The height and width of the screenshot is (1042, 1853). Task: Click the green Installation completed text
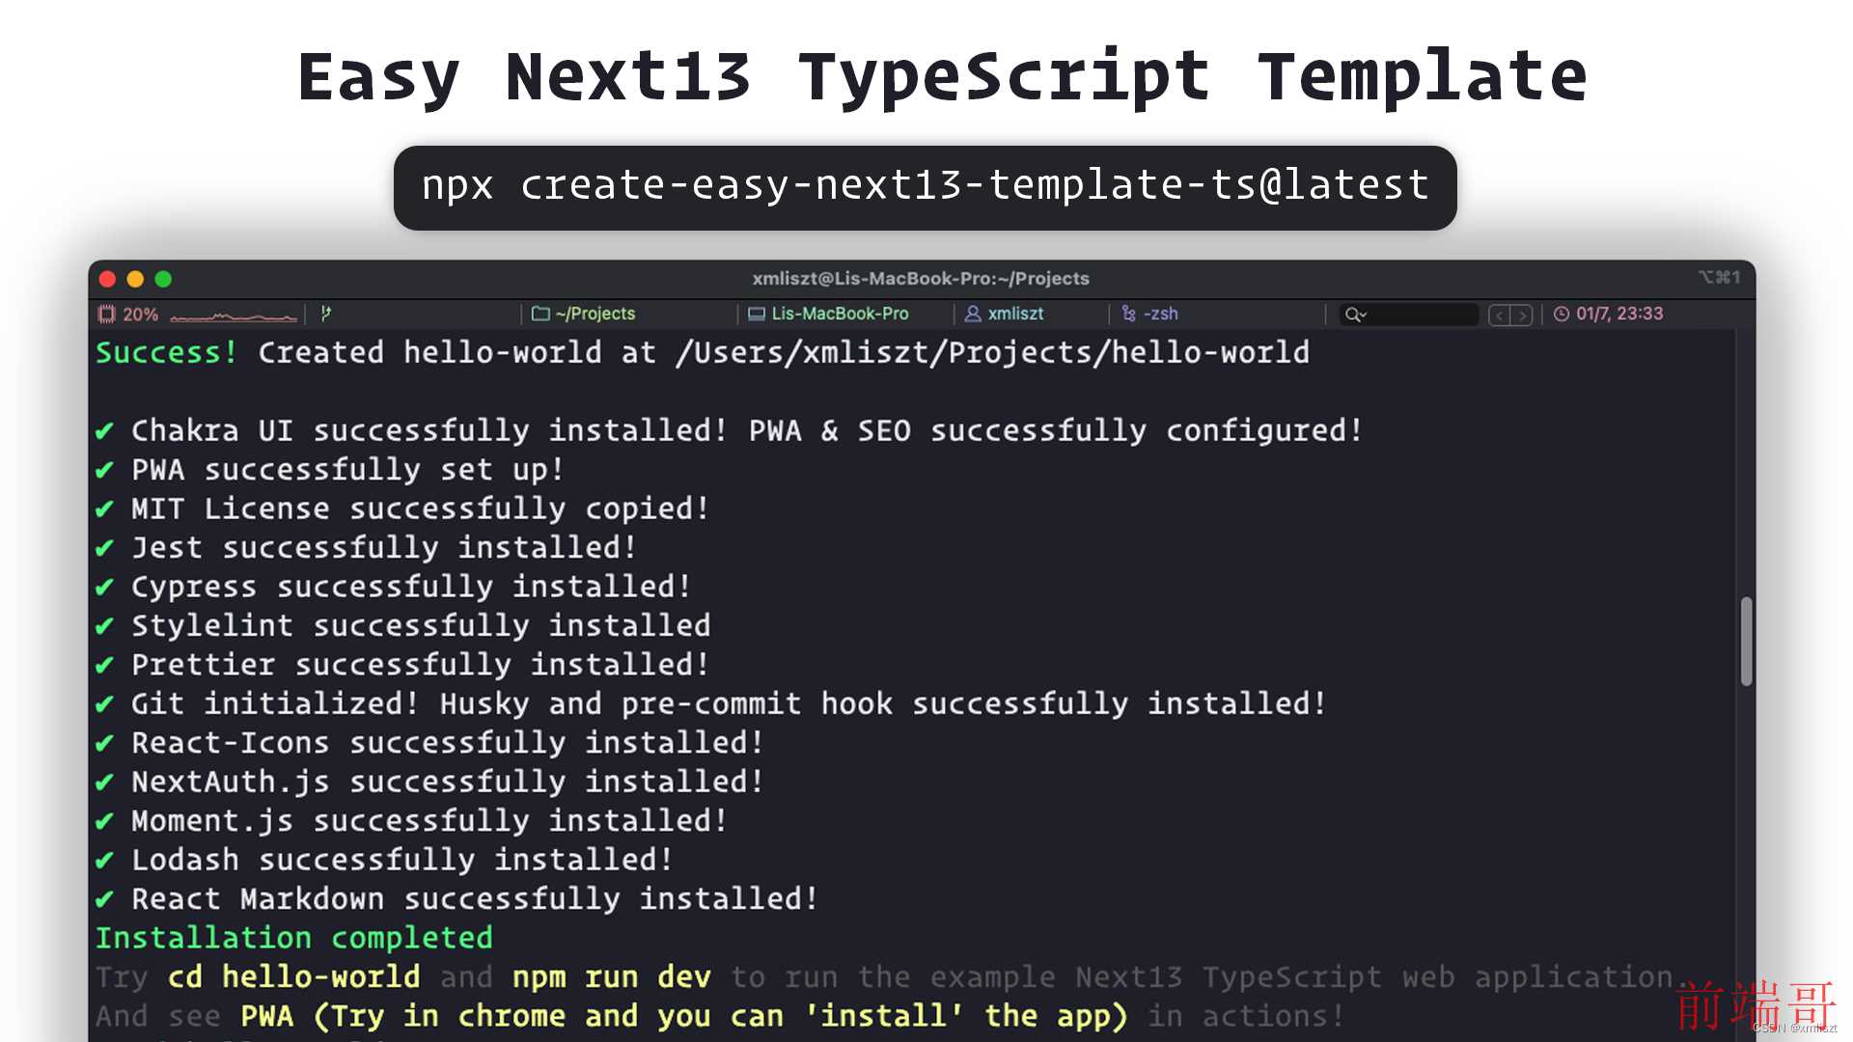pos(294,938)
